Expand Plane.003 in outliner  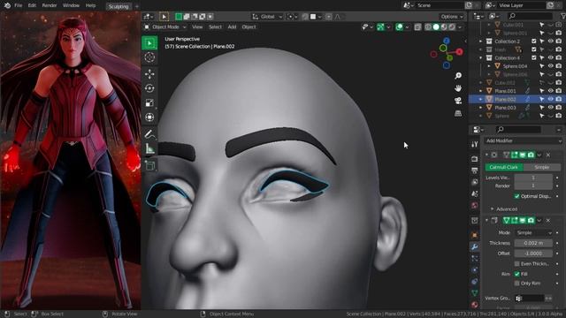(x=481, y=108)
